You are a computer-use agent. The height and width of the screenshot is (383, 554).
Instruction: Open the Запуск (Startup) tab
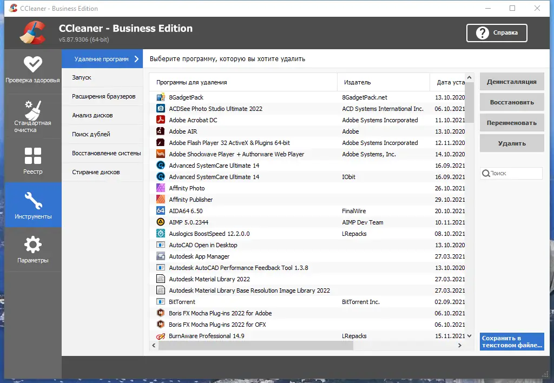tap(102, 77)
